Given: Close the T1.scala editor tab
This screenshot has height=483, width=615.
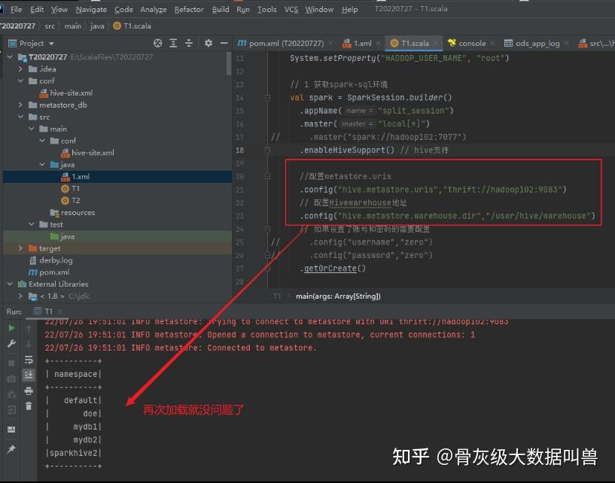Looking at the screenshot, I should click(435, 43).
